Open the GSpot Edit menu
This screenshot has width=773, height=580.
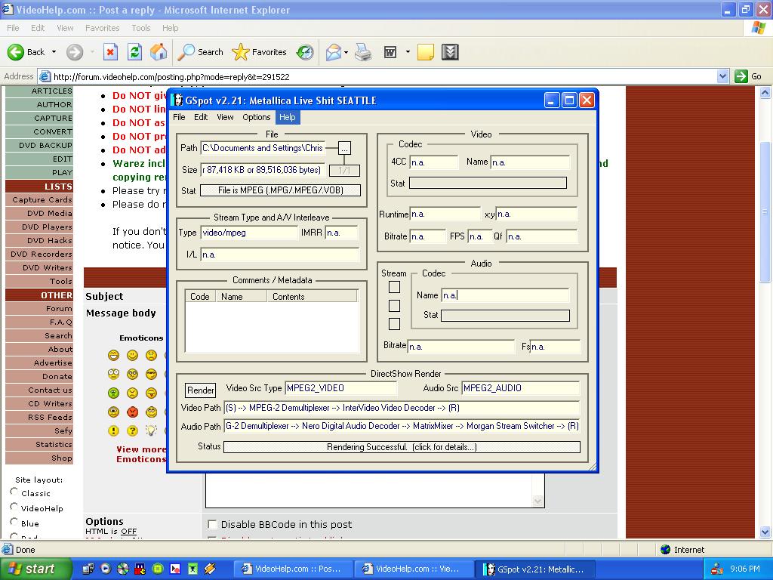(201, 117)
